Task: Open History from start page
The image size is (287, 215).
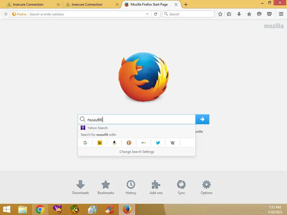Action: tap(131, 187)
